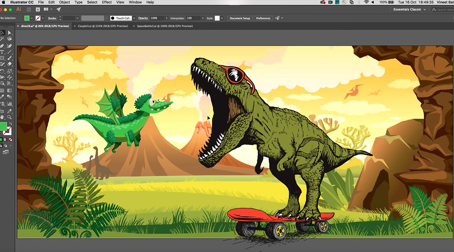This screenshot has height=252, width=454.
Task: Choose the Eraser tool
Action: tap(10, 64)
